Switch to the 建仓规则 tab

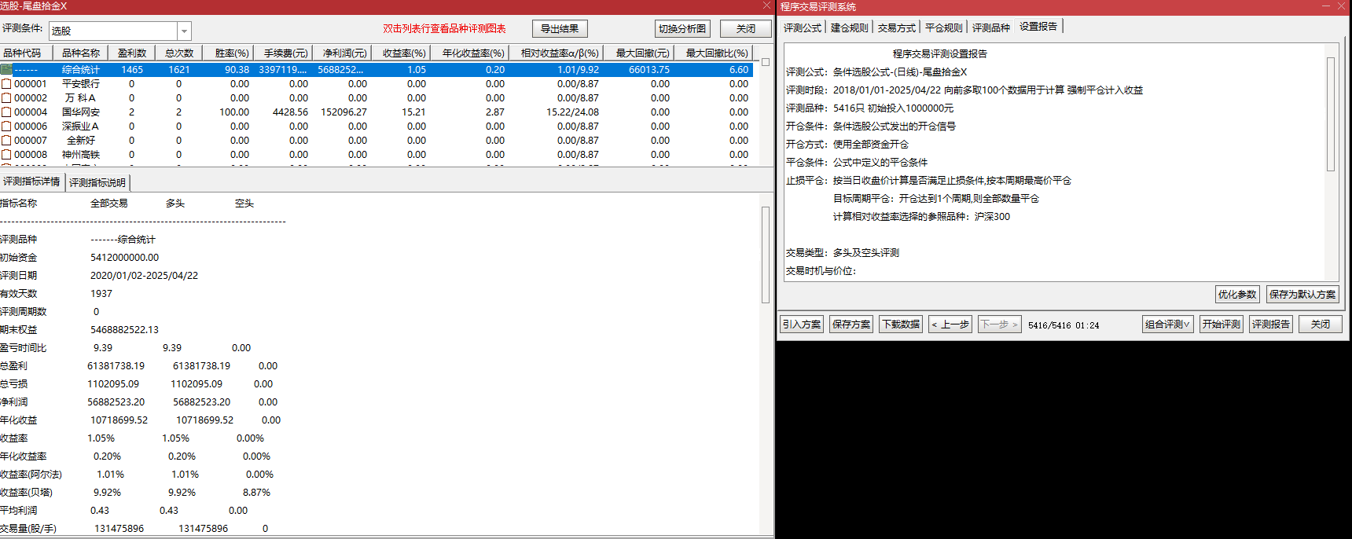click(850, 27)
